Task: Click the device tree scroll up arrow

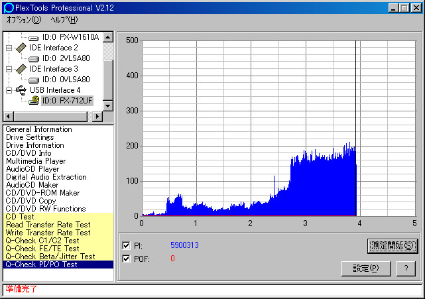Action: [x=108, y=37]
